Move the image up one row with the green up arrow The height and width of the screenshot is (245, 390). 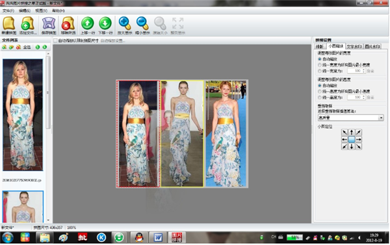[x=87, y=25]
